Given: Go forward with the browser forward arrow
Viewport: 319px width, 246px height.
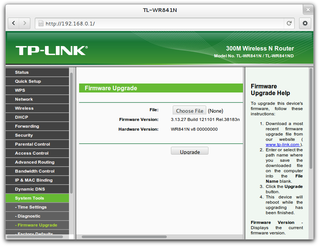Looking at the screenshot, I should coord(25,23).
